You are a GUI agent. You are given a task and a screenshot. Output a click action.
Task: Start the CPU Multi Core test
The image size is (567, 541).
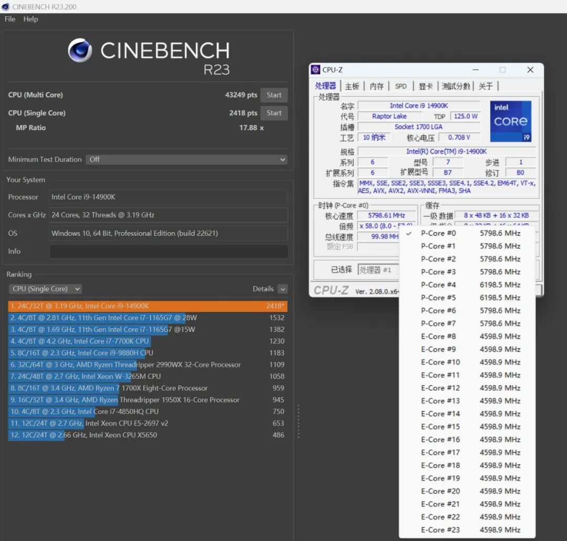274,95
